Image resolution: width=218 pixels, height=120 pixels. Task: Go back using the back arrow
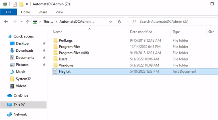tap(6, 22)
